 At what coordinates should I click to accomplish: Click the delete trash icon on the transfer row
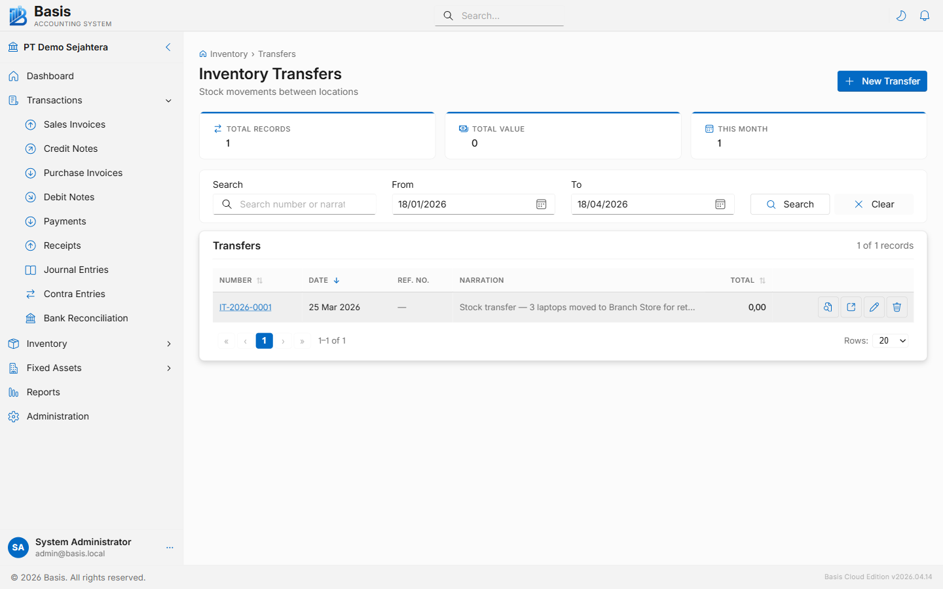pos(897,307)
